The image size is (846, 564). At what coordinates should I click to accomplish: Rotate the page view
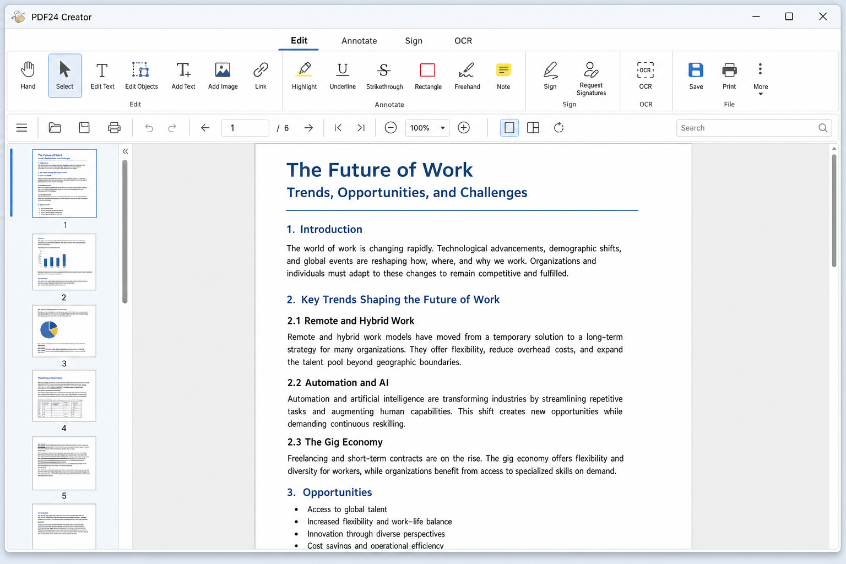[x=558, y=128]
